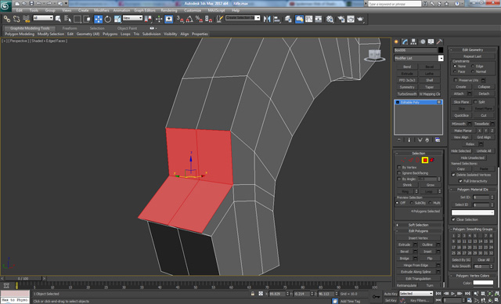Click the Select and Manipulate icon

pos(159,19)
